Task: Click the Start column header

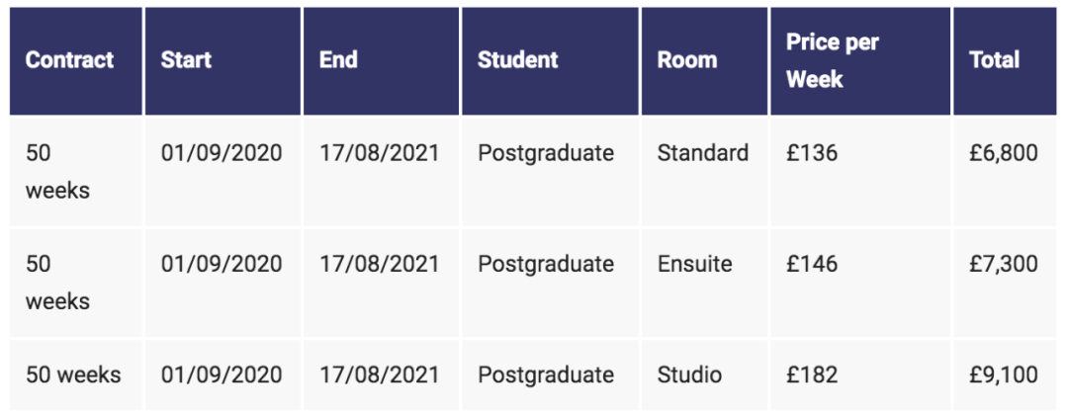Action: 186,60
